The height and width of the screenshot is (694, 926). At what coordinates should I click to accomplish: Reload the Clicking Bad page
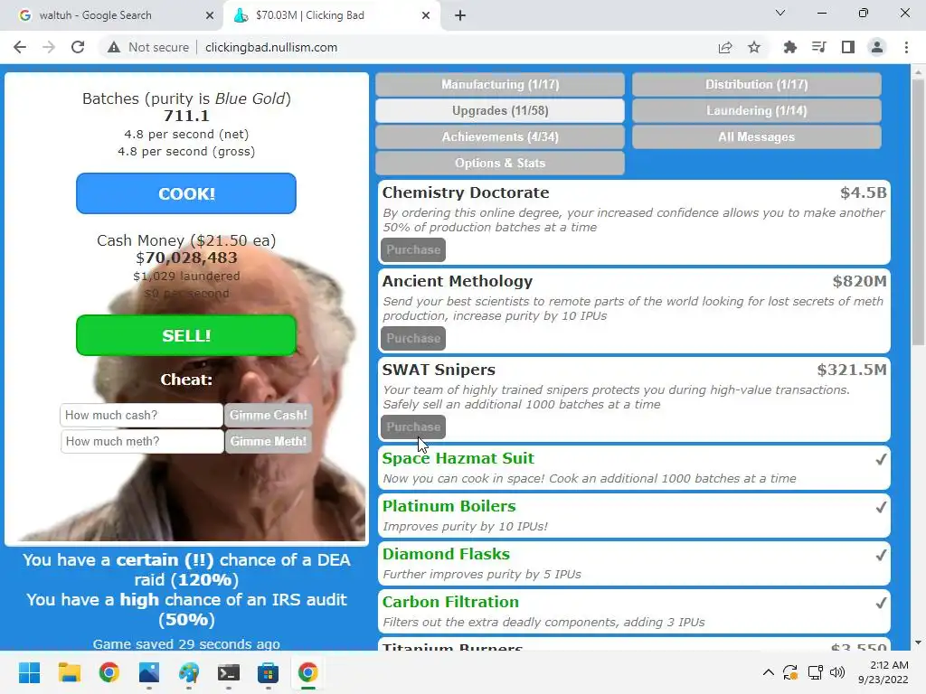point(78,47)
